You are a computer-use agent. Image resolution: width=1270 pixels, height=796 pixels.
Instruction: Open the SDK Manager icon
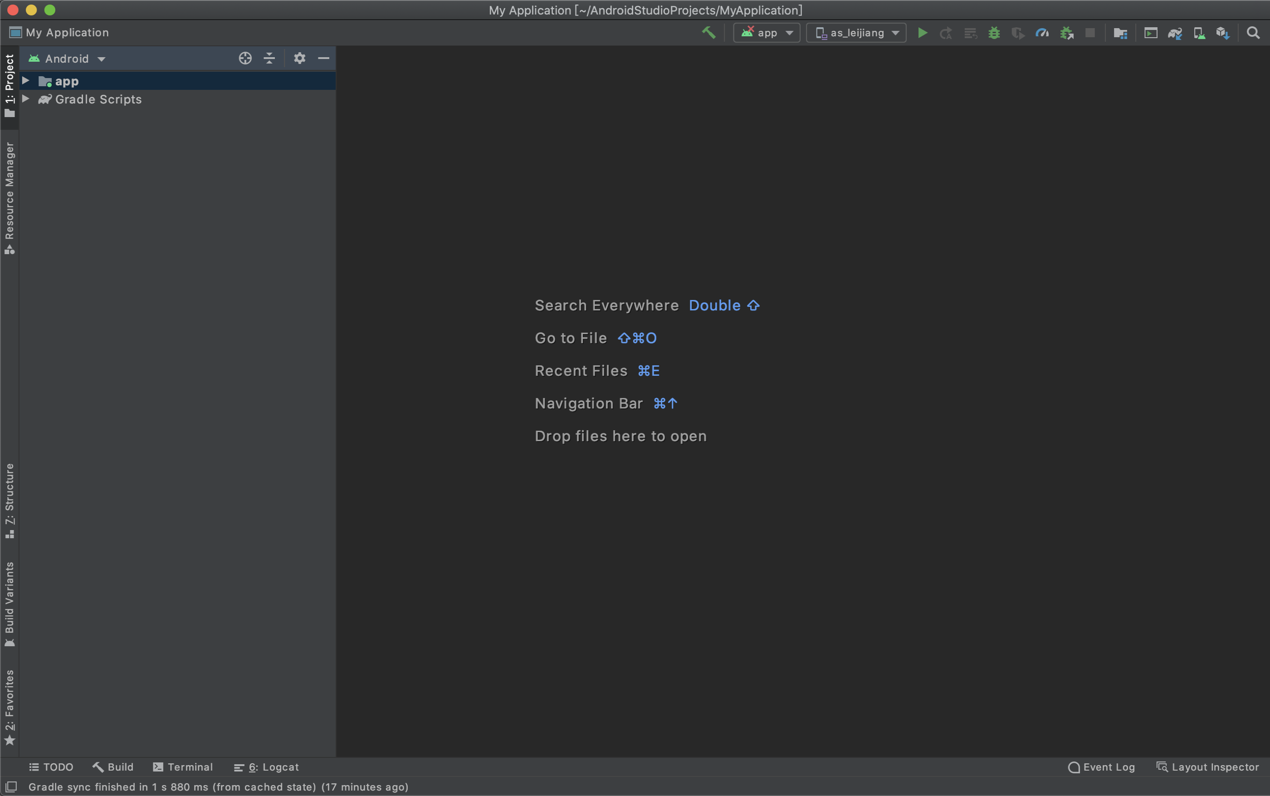[1223, 33]
